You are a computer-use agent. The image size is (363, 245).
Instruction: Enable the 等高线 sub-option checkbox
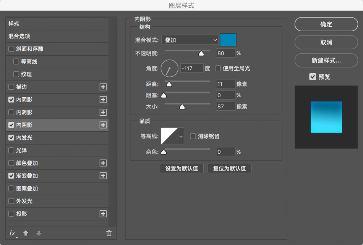tap(16, 62)
